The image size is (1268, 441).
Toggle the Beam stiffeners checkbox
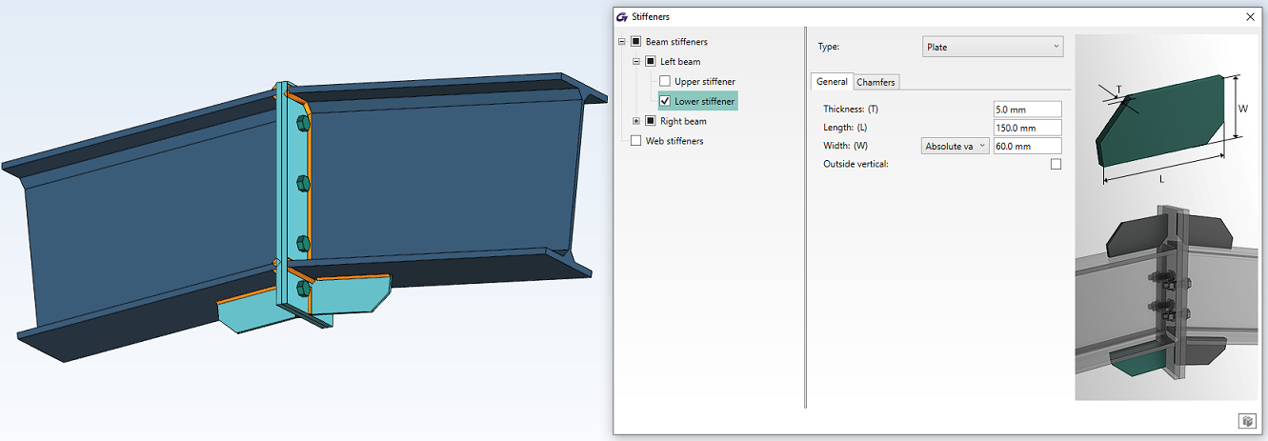(x=635, y=42)
